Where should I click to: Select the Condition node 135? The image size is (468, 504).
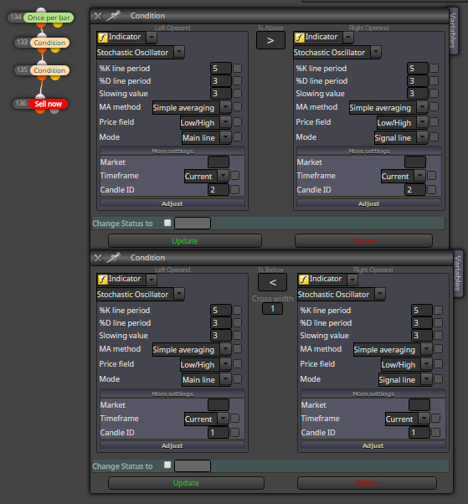point(49,70)
